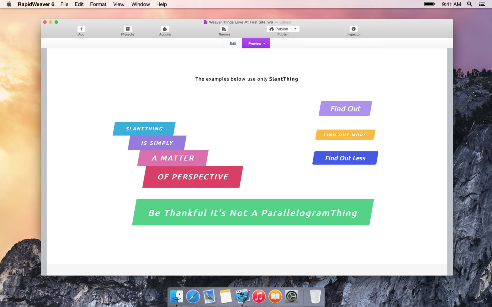The height and width of the screenshot is (307, 492).
Task: Open the Edit menu in menu bar
Action: coord(79,4)
